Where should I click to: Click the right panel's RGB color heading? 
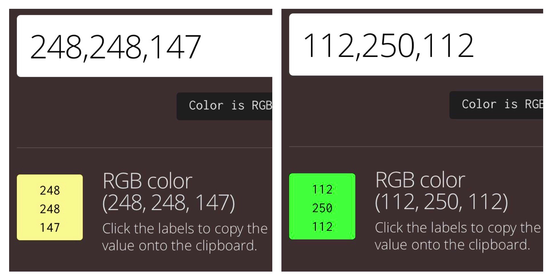420,180
